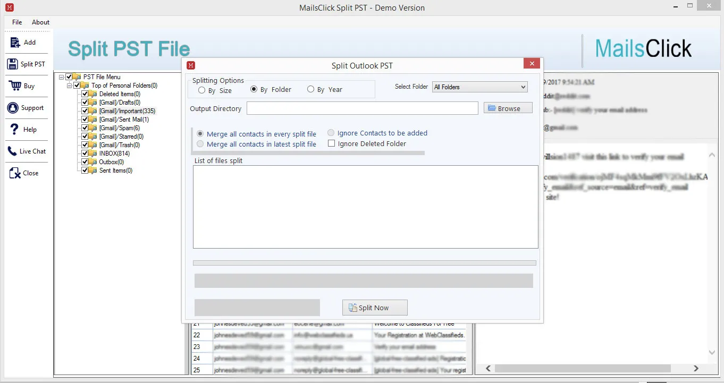Open the About menu

coord(40,22)
